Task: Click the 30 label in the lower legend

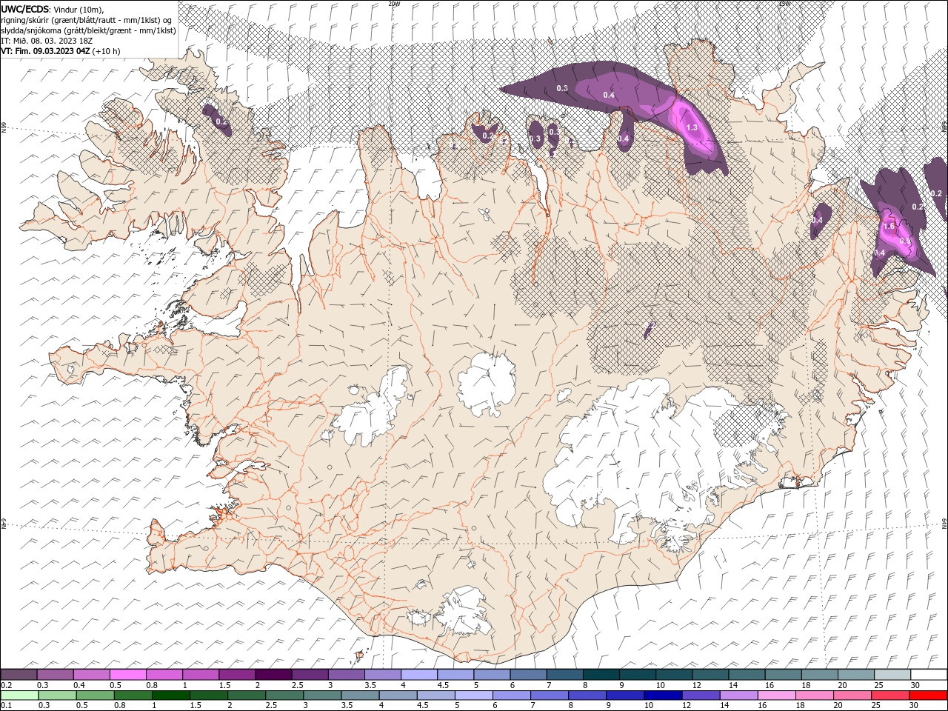Action: pyautogui.click(x=915, y=706)
